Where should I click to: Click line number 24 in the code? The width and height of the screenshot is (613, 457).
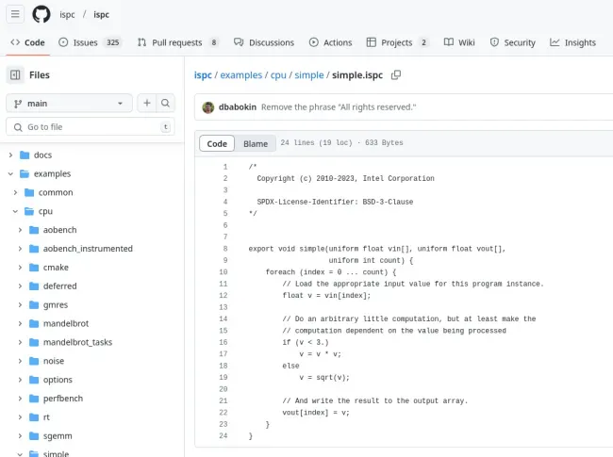coord(224,436)
